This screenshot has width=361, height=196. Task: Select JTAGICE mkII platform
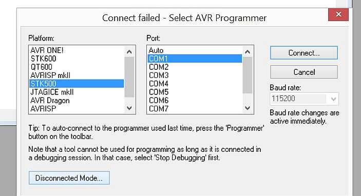77,92
